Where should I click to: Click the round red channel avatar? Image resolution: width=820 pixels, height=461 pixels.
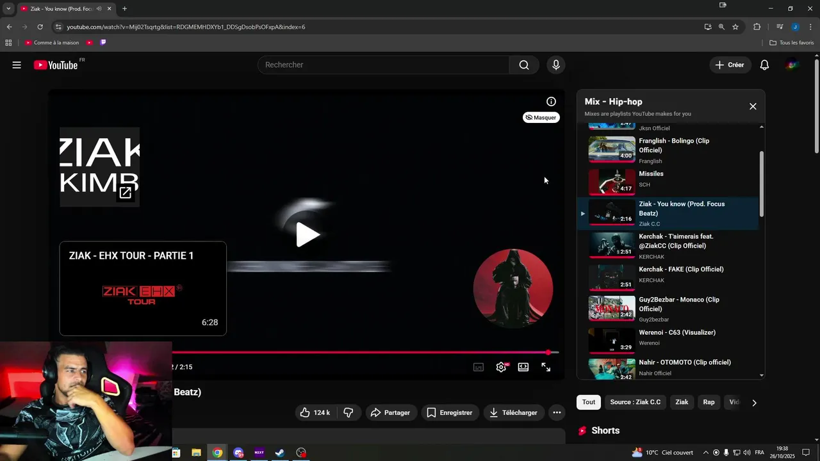pos(513,288)
